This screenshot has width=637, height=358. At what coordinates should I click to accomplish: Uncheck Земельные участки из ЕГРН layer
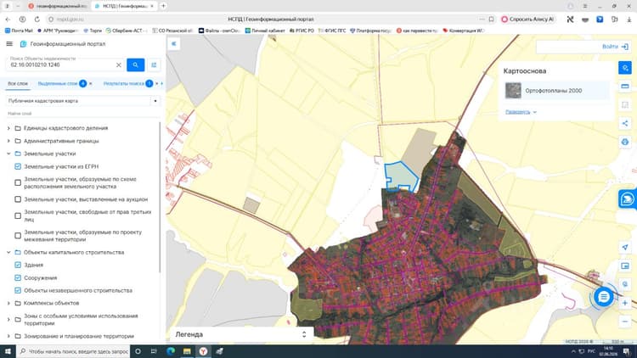[18, 166]
